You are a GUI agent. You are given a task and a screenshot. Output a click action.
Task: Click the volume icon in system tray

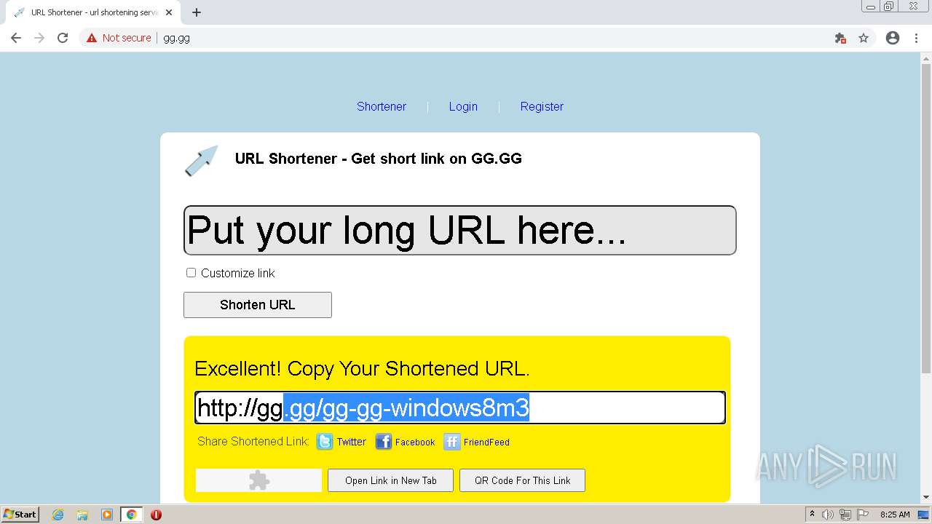tap(829, 515)
